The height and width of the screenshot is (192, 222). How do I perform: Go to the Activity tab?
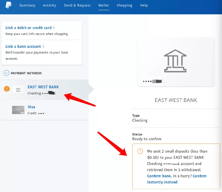tap(50, 5)
